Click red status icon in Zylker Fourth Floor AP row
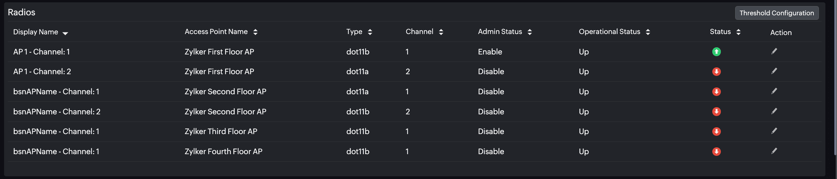This screenshot has width=837, height=179. tap(716, 151)
